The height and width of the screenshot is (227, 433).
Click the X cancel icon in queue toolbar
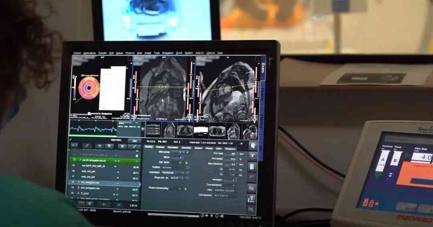point(122,147)
